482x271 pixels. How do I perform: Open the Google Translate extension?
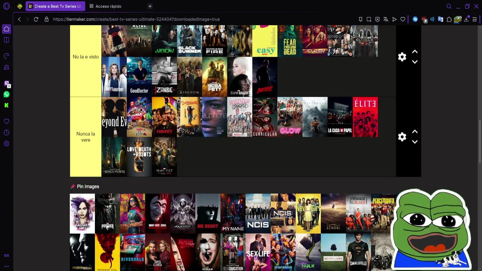click(x=441, y=19)
